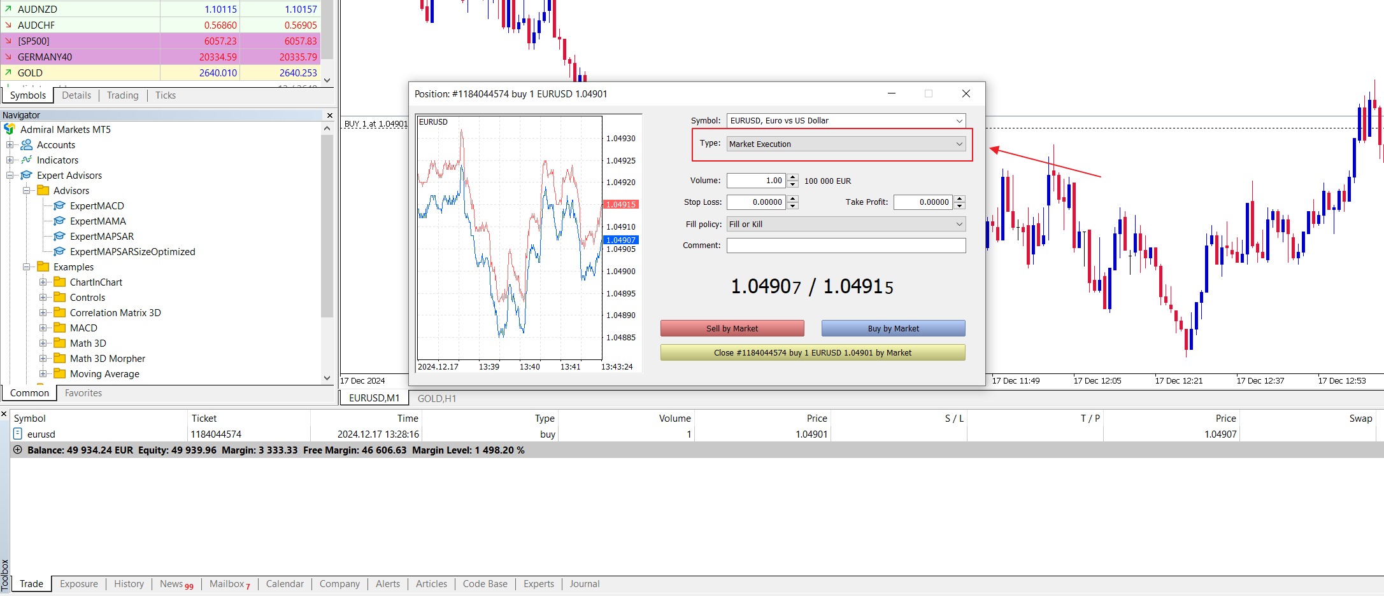1384x596 pixels.
Task: Click the ExpertMACD advisor icon
Action: (59, 205)
